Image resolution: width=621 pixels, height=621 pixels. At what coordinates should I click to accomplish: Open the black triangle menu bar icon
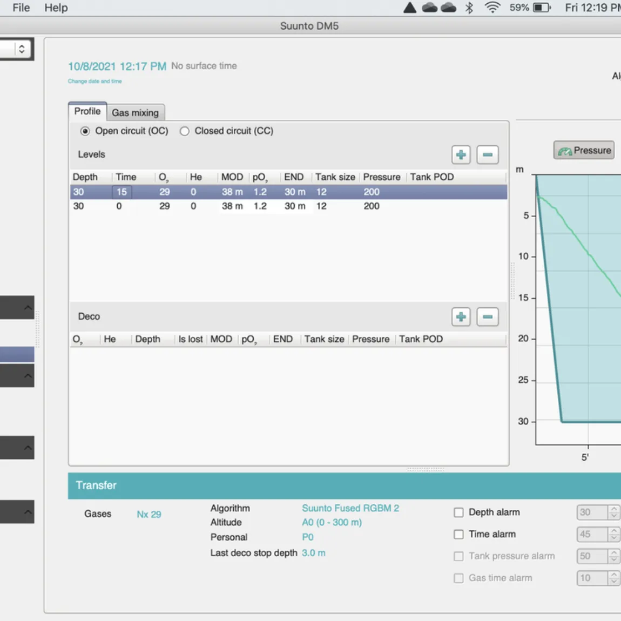410,8
